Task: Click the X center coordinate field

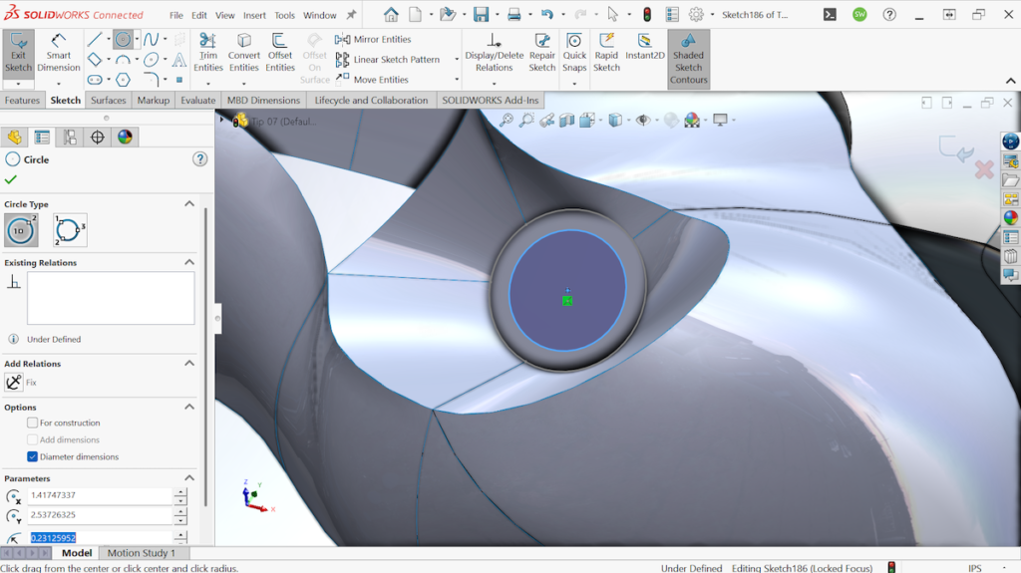Action: click(101, 495)
